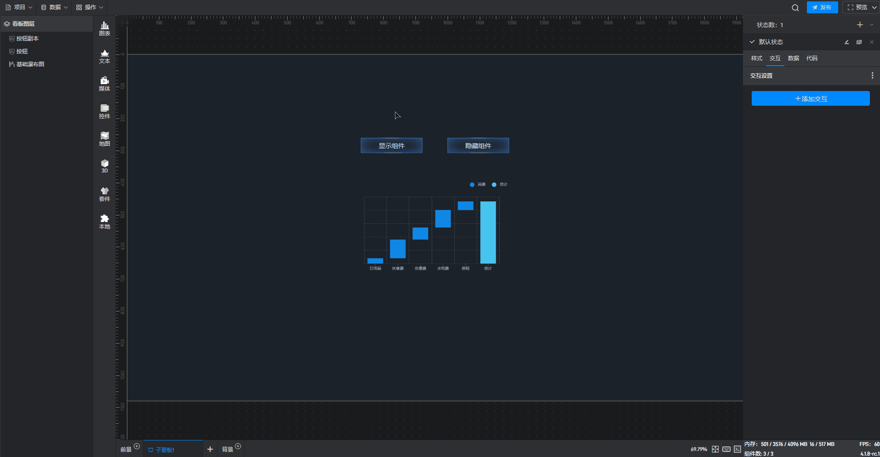Click the FPS: 60 readout
Viewport: 880px width, 457px height.
869,444
